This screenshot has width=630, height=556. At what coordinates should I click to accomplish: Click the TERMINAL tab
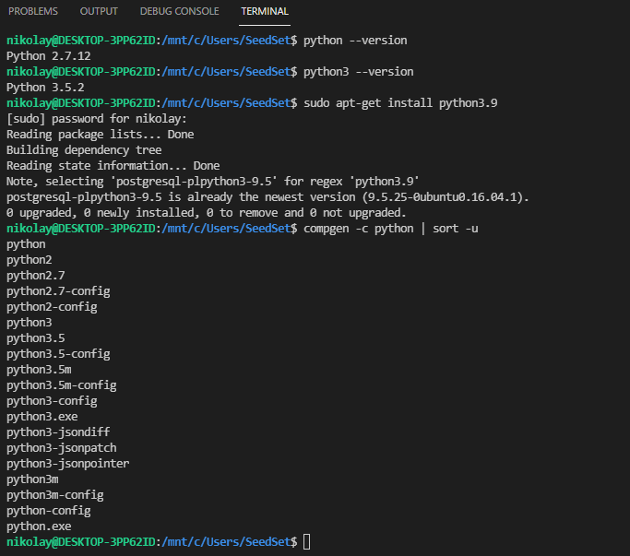265,11
